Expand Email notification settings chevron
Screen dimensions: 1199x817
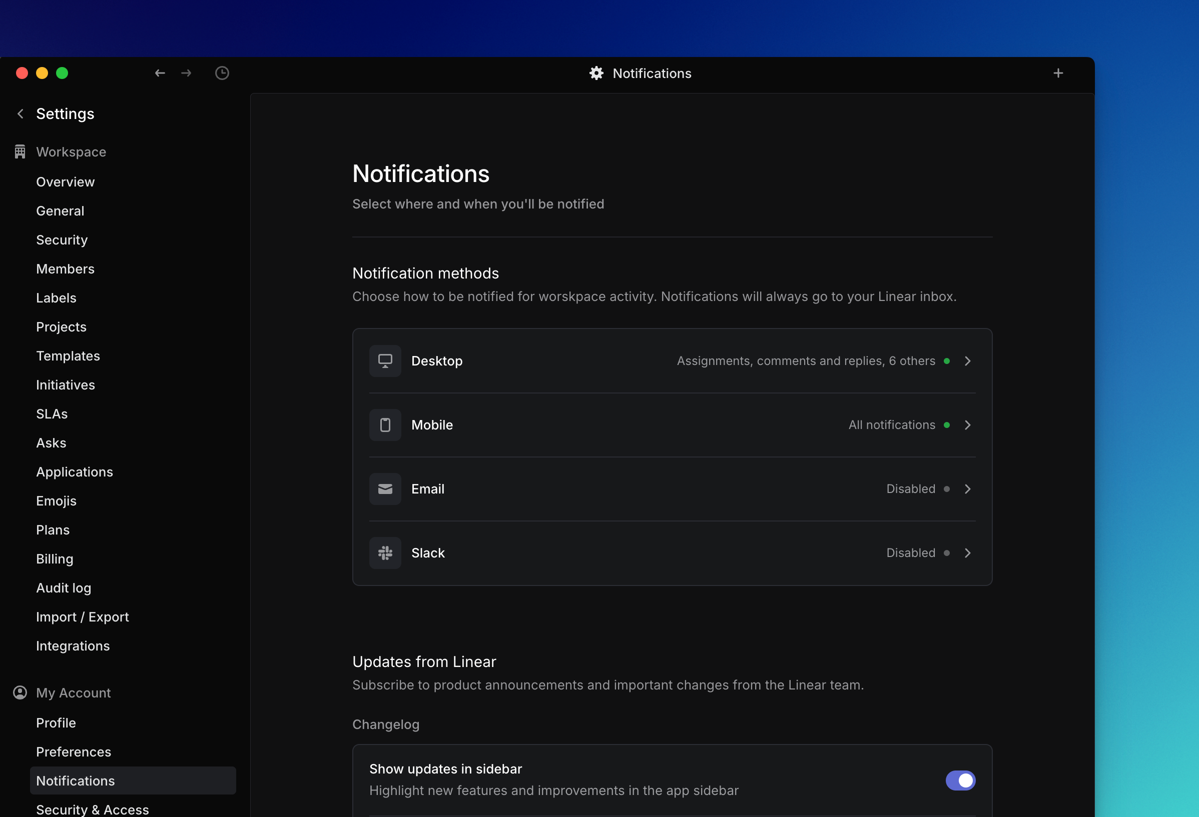[967, 488]
